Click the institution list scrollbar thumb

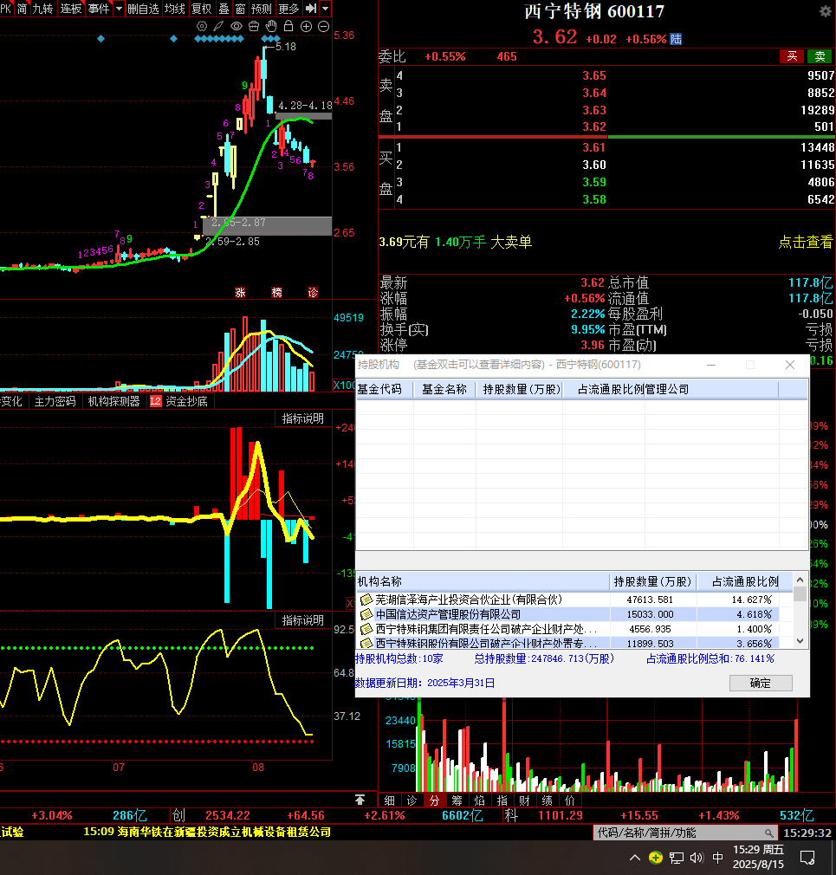pos(800,593)
